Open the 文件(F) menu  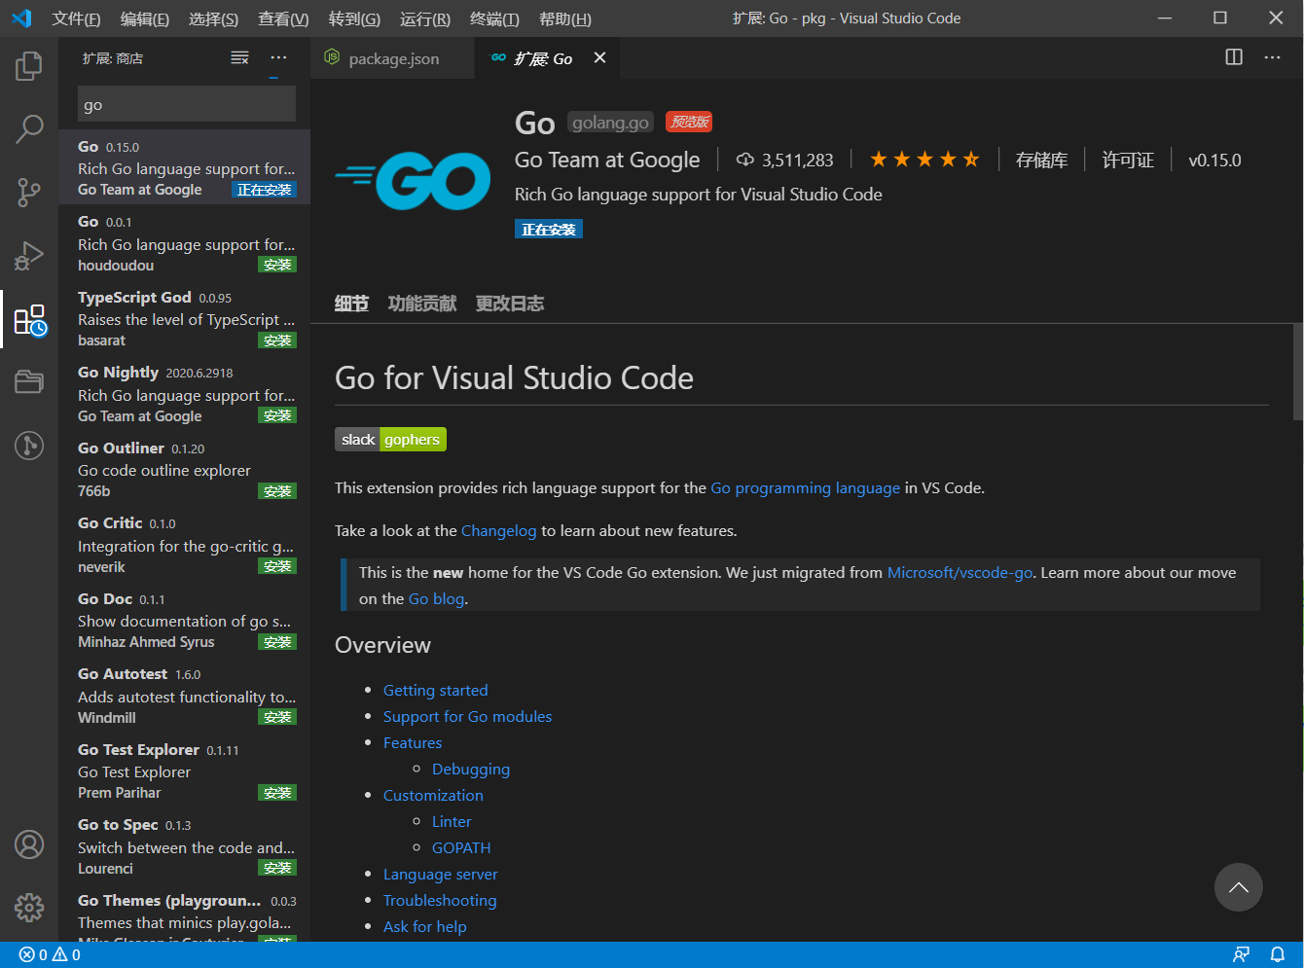[76, 18]
